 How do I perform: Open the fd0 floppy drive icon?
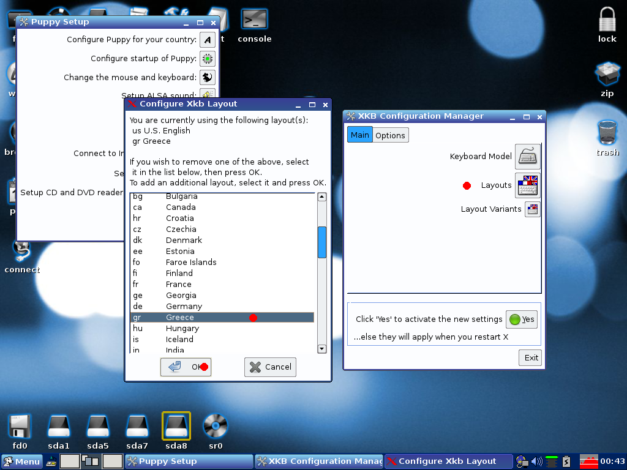click(x=20, y=431)
